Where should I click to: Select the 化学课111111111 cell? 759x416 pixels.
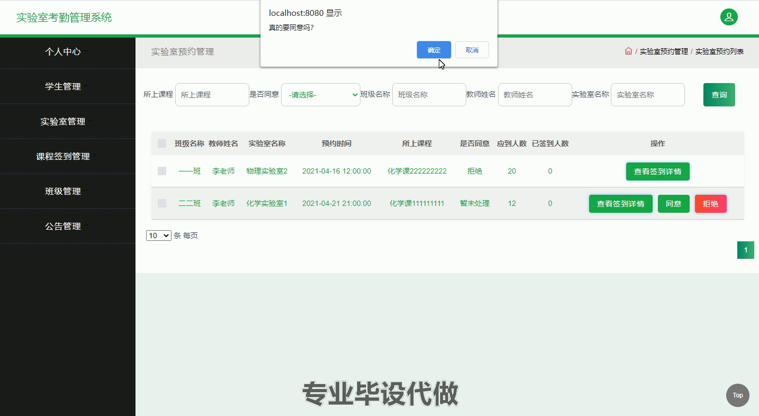pos(417,203)
